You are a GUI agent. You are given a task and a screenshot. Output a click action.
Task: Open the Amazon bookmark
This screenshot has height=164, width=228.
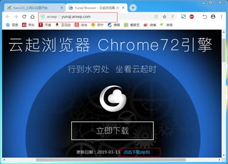(63, 25)
